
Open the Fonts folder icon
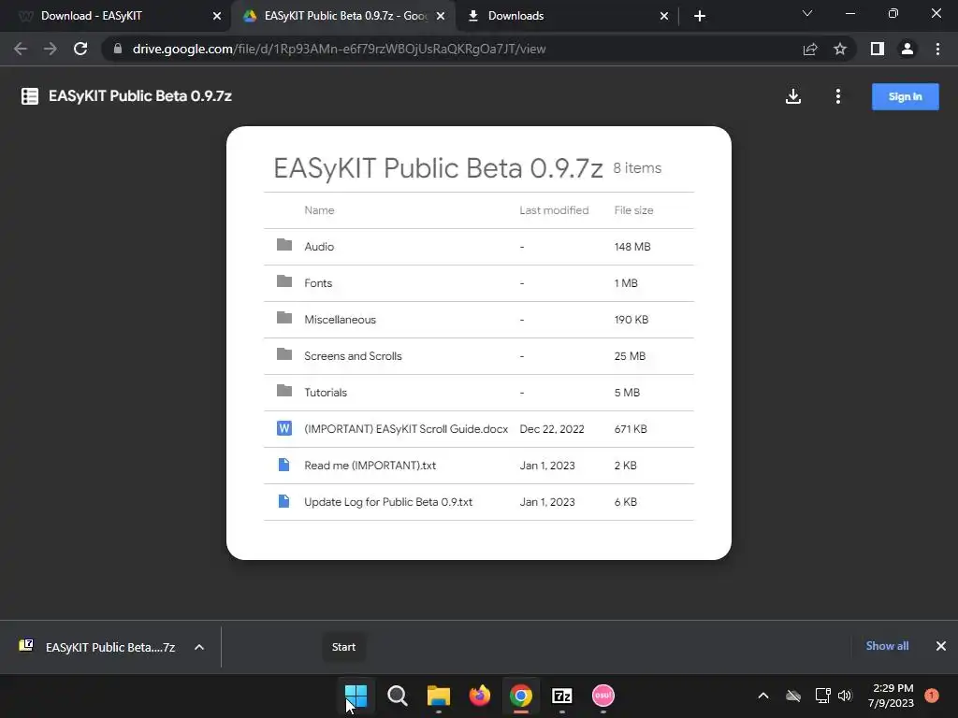tap(284, 281)
